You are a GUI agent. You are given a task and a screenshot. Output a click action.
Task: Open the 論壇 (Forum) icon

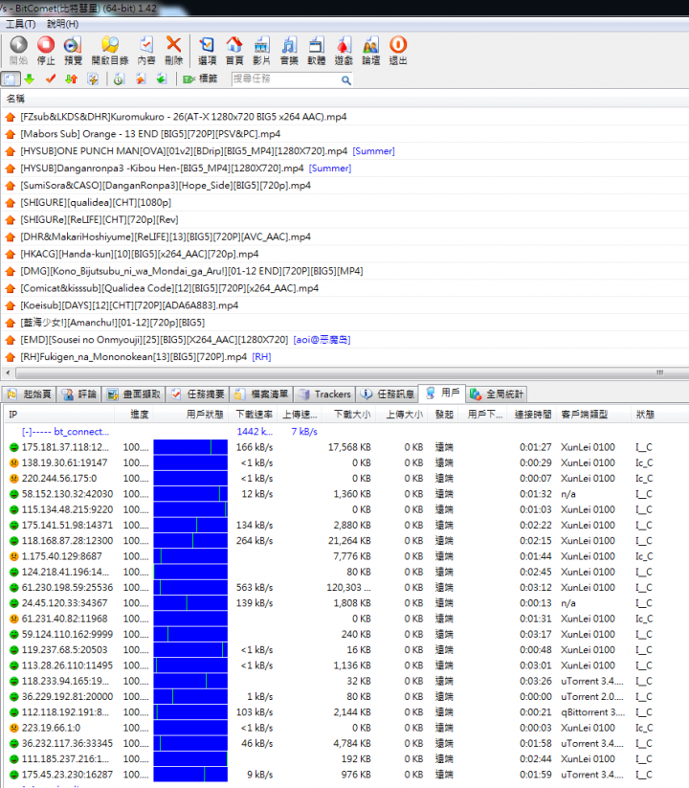(x=370, y=50)
